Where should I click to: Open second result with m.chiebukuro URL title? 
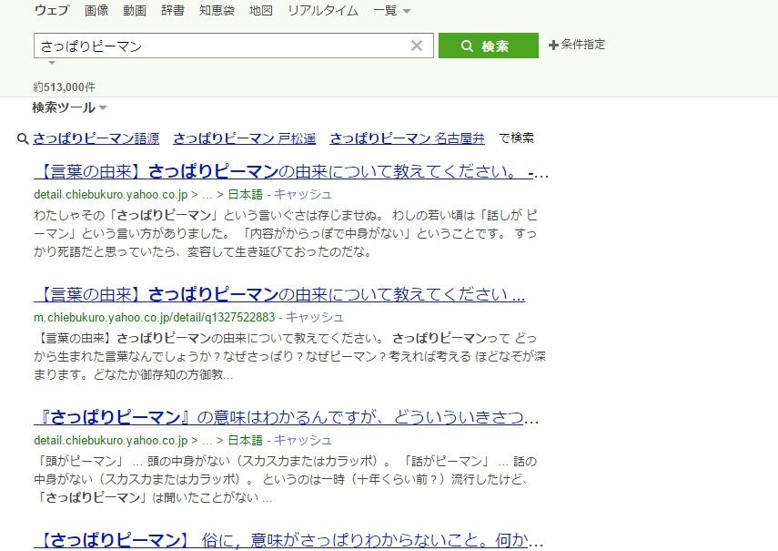click(279, 294)
